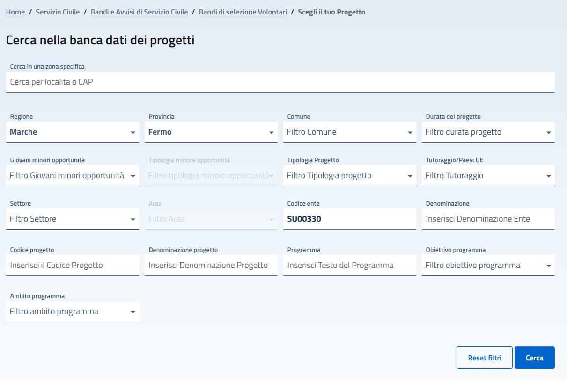Viewport: 567px width, 381px height.
Task: Select the Codice progetto input field
Action: (x=72, y=266)
